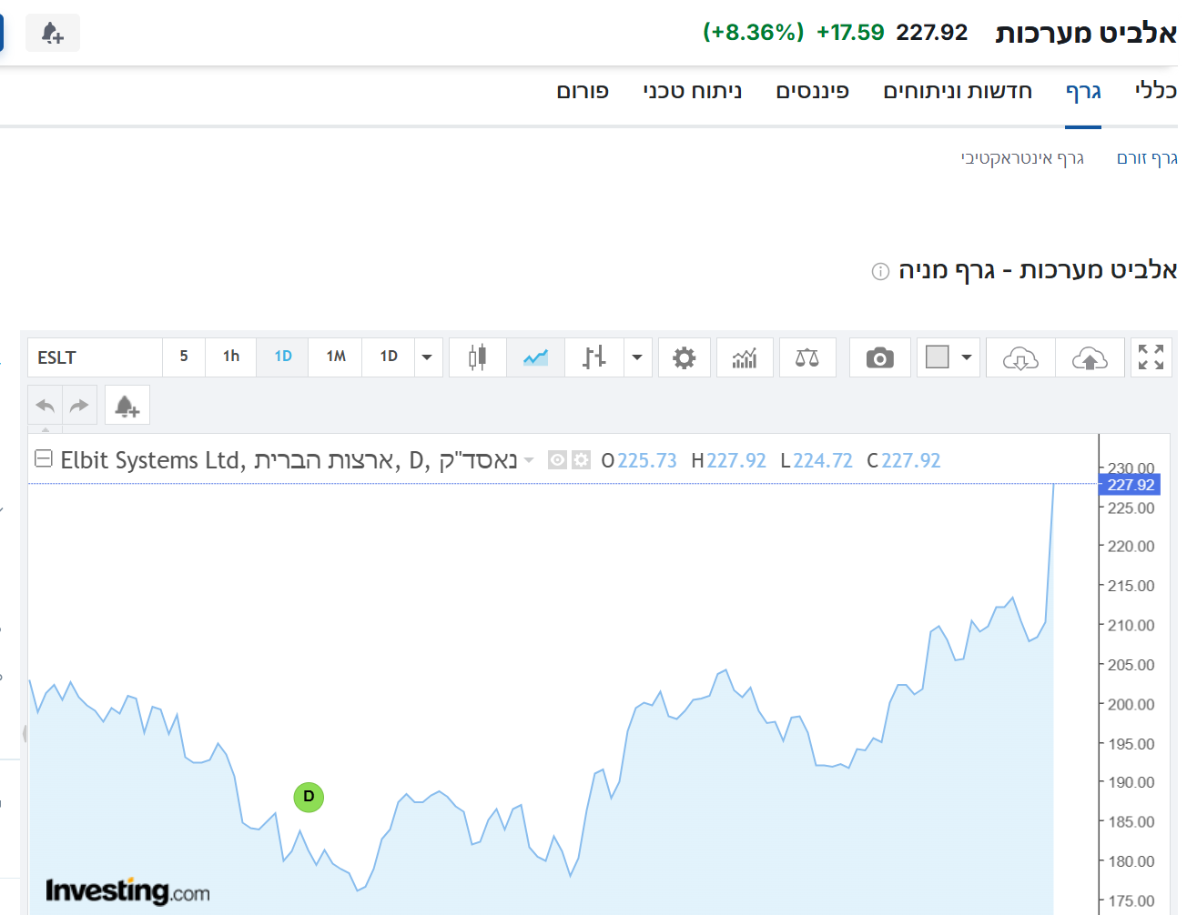Open the ניתוח טכני tab
Viewport: 1197px width, 915px height.
(x=692, y=91)
